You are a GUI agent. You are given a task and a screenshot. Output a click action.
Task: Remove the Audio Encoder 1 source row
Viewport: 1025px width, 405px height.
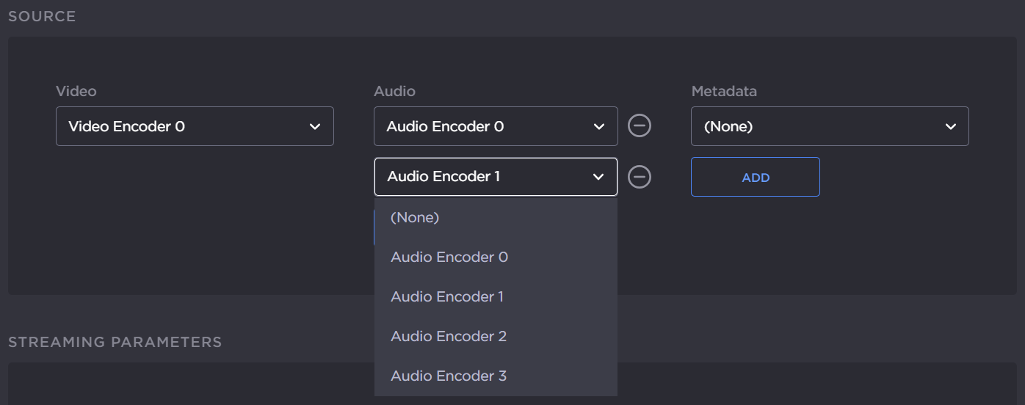[x=640, y=177]
